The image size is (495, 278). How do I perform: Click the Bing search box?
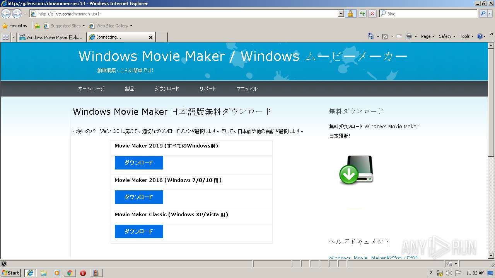point(428,14)
